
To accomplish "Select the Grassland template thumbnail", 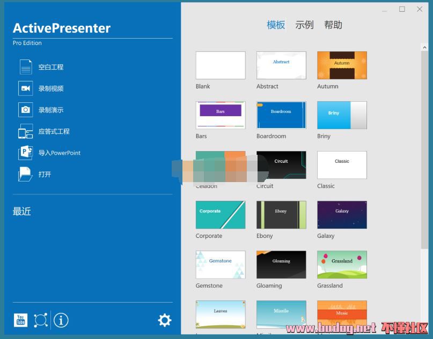I will [x=342, y=265].
